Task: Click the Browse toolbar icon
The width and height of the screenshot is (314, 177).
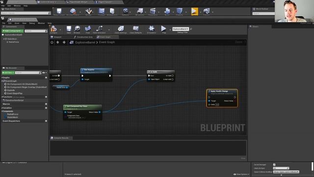Action: (77, 29)
